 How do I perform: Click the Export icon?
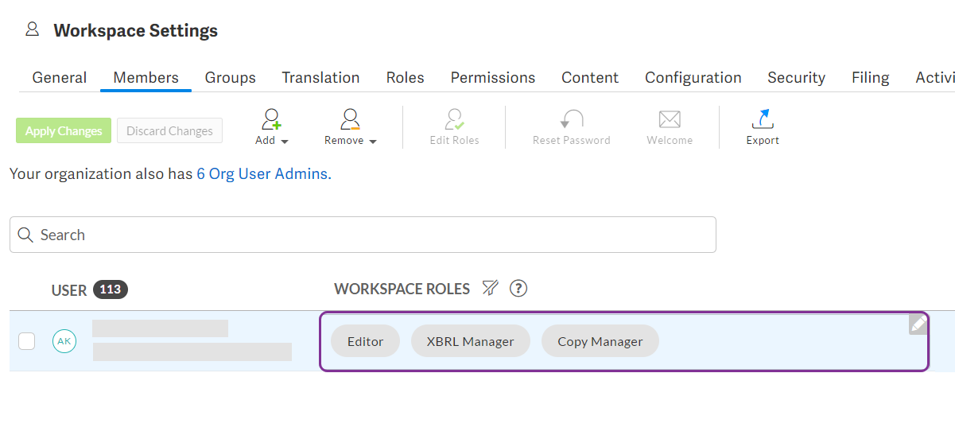coord(762,119)
